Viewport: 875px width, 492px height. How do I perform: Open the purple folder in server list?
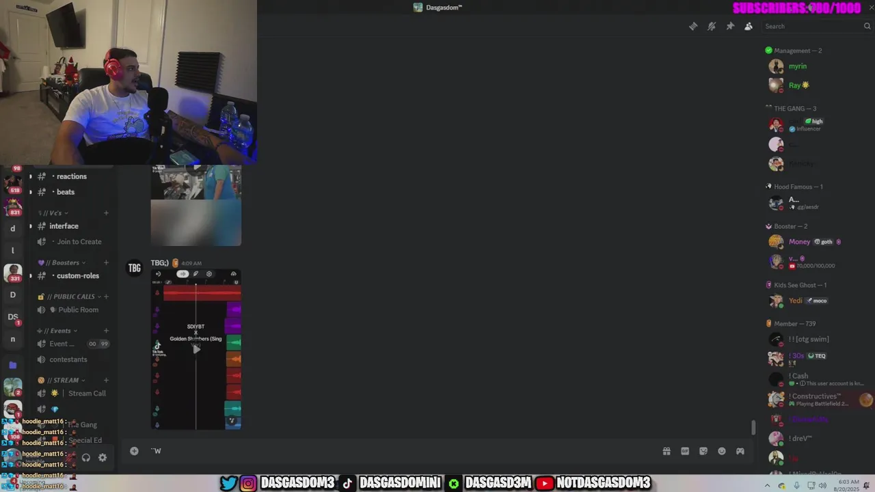(12, 365)
